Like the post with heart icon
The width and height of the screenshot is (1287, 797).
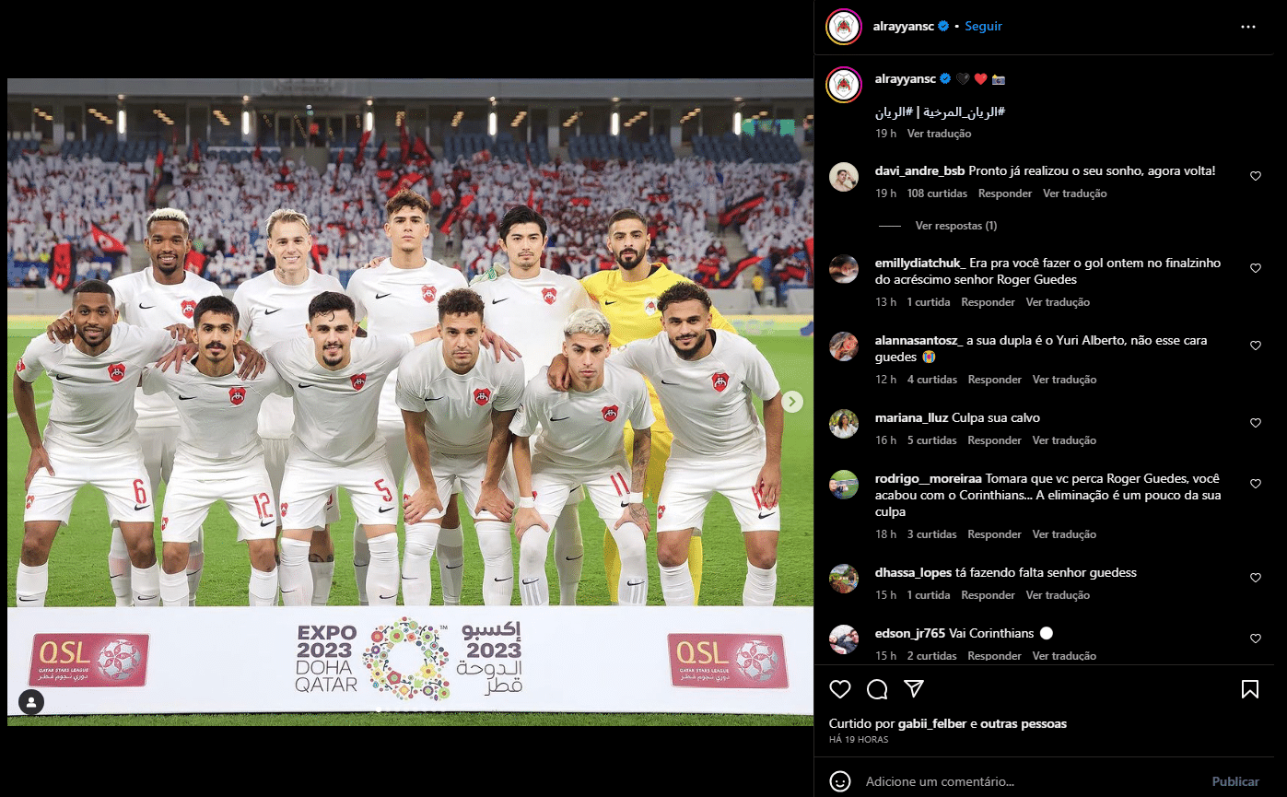click(840, 689)
